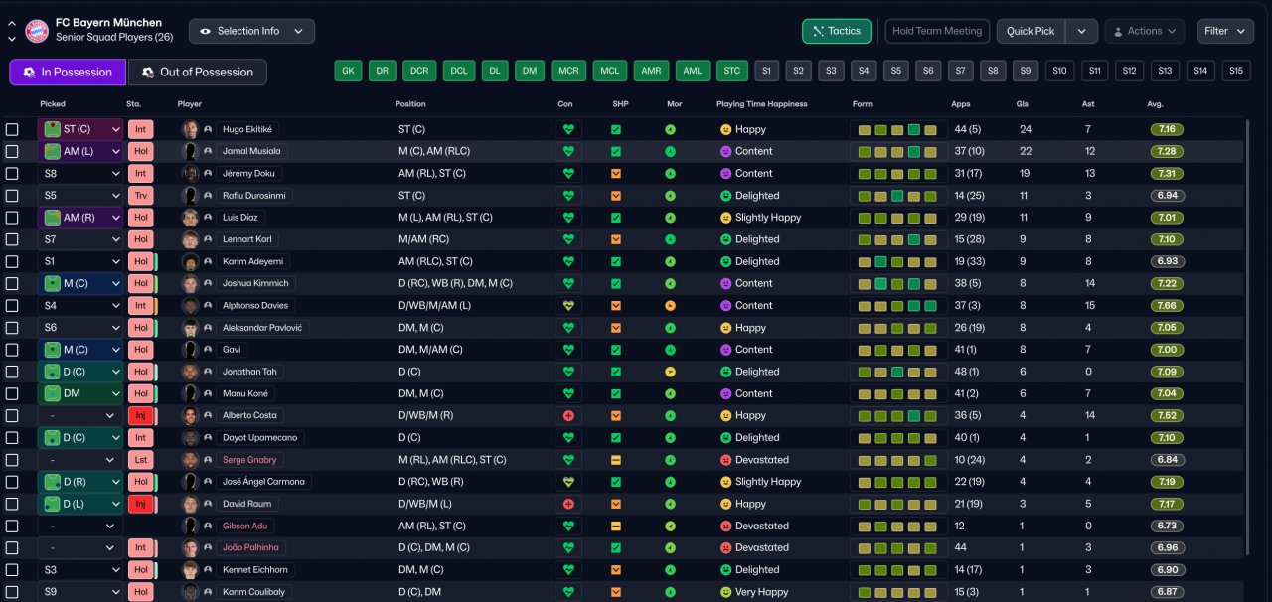Screen dimensions: 1272x602
Task: Open the Filter button
Action: (x=1225, y=31)
